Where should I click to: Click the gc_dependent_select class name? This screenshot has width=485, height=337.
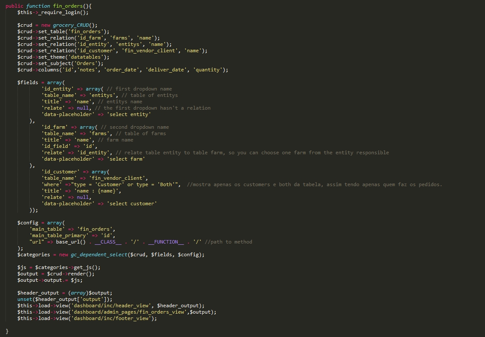99,255
